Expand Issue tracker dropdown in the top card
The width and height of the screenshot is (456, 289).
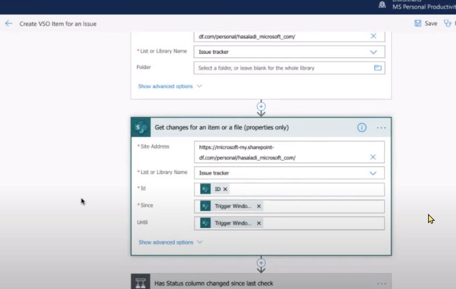tap(373, 52)
